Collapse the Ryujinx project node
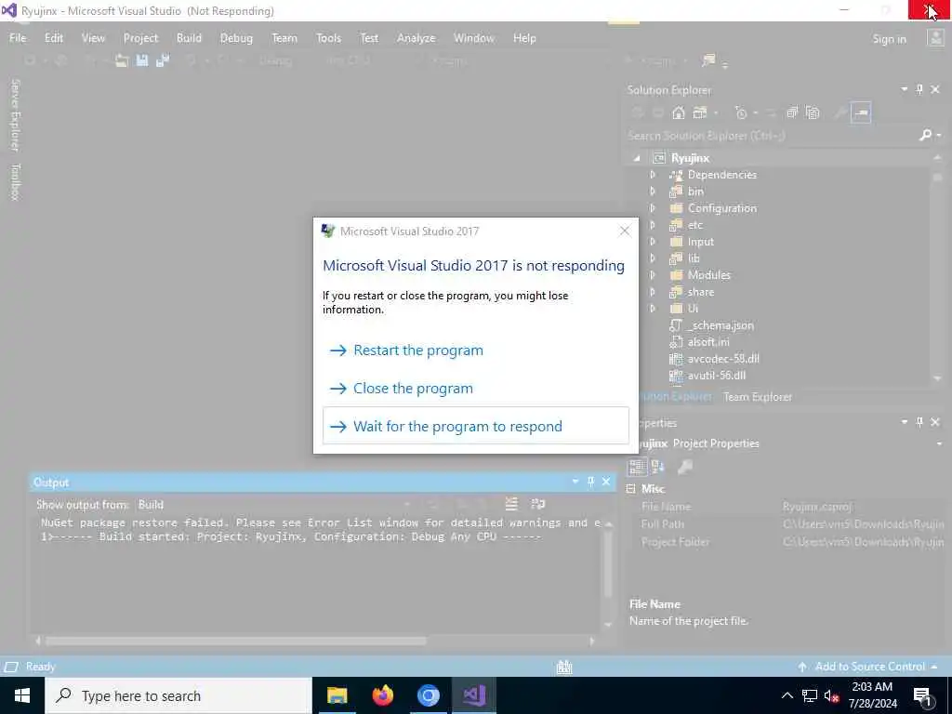 pos(636,158)
